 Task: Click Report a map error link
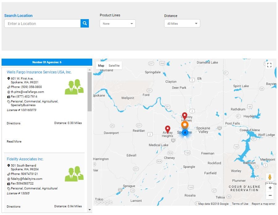pyautogui.click(x=263, y=204)
